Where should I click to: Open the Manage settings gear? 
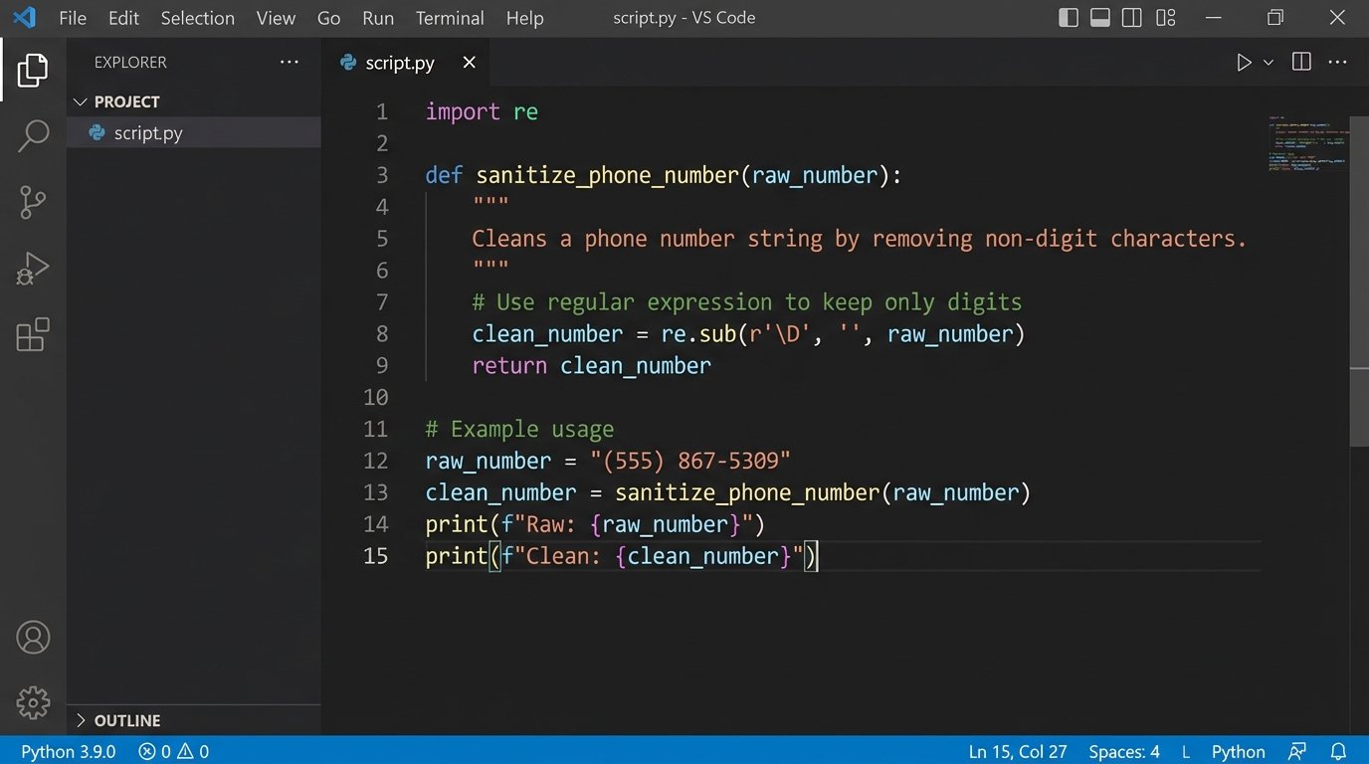click(33, 702)
